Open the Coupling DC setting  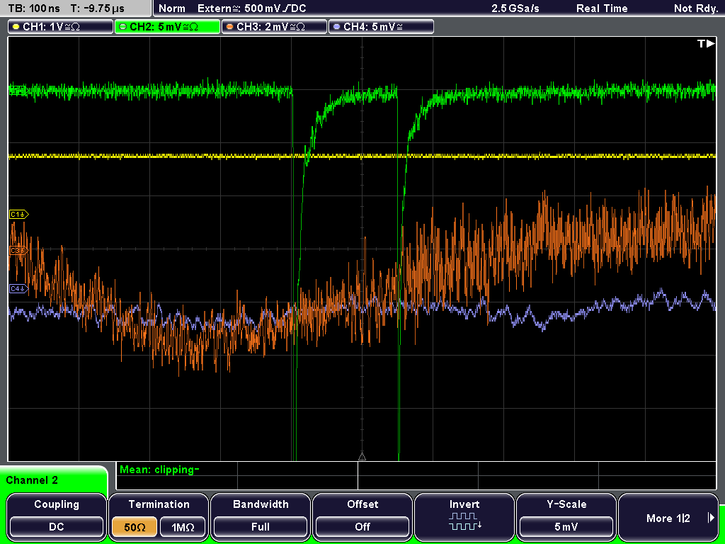(57, 526)
